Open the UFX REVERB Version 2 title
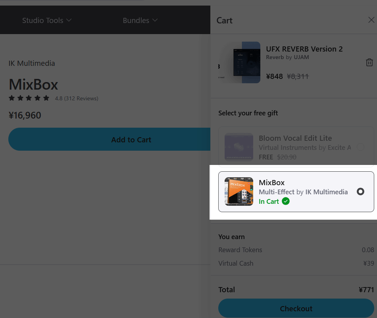This screenshot has width=377, height=318. coord(304,49)
